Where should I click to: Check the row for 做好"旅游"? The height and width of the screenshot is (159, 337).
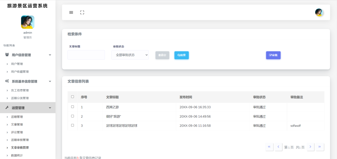(x=72, y=116)
